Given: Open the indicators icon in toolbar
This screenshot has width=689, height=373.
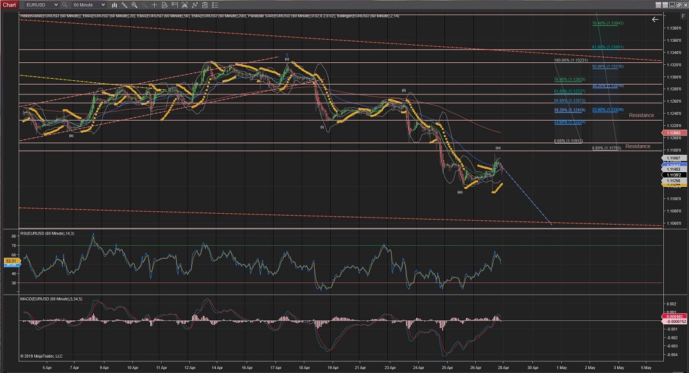Looking at the screenshot, I should (x=195, y=4).
